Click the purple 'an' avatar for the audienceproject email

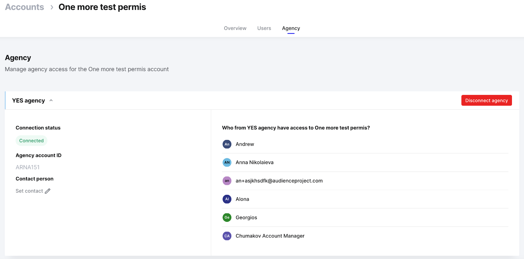[227, 181]
